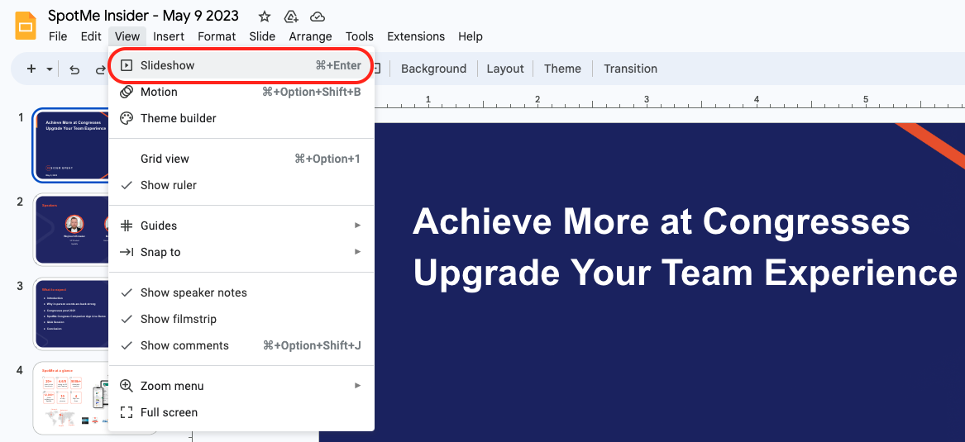This screenshot has width=965, height=442.
Task: Click the new slide plus button
Action: [31, 69]
